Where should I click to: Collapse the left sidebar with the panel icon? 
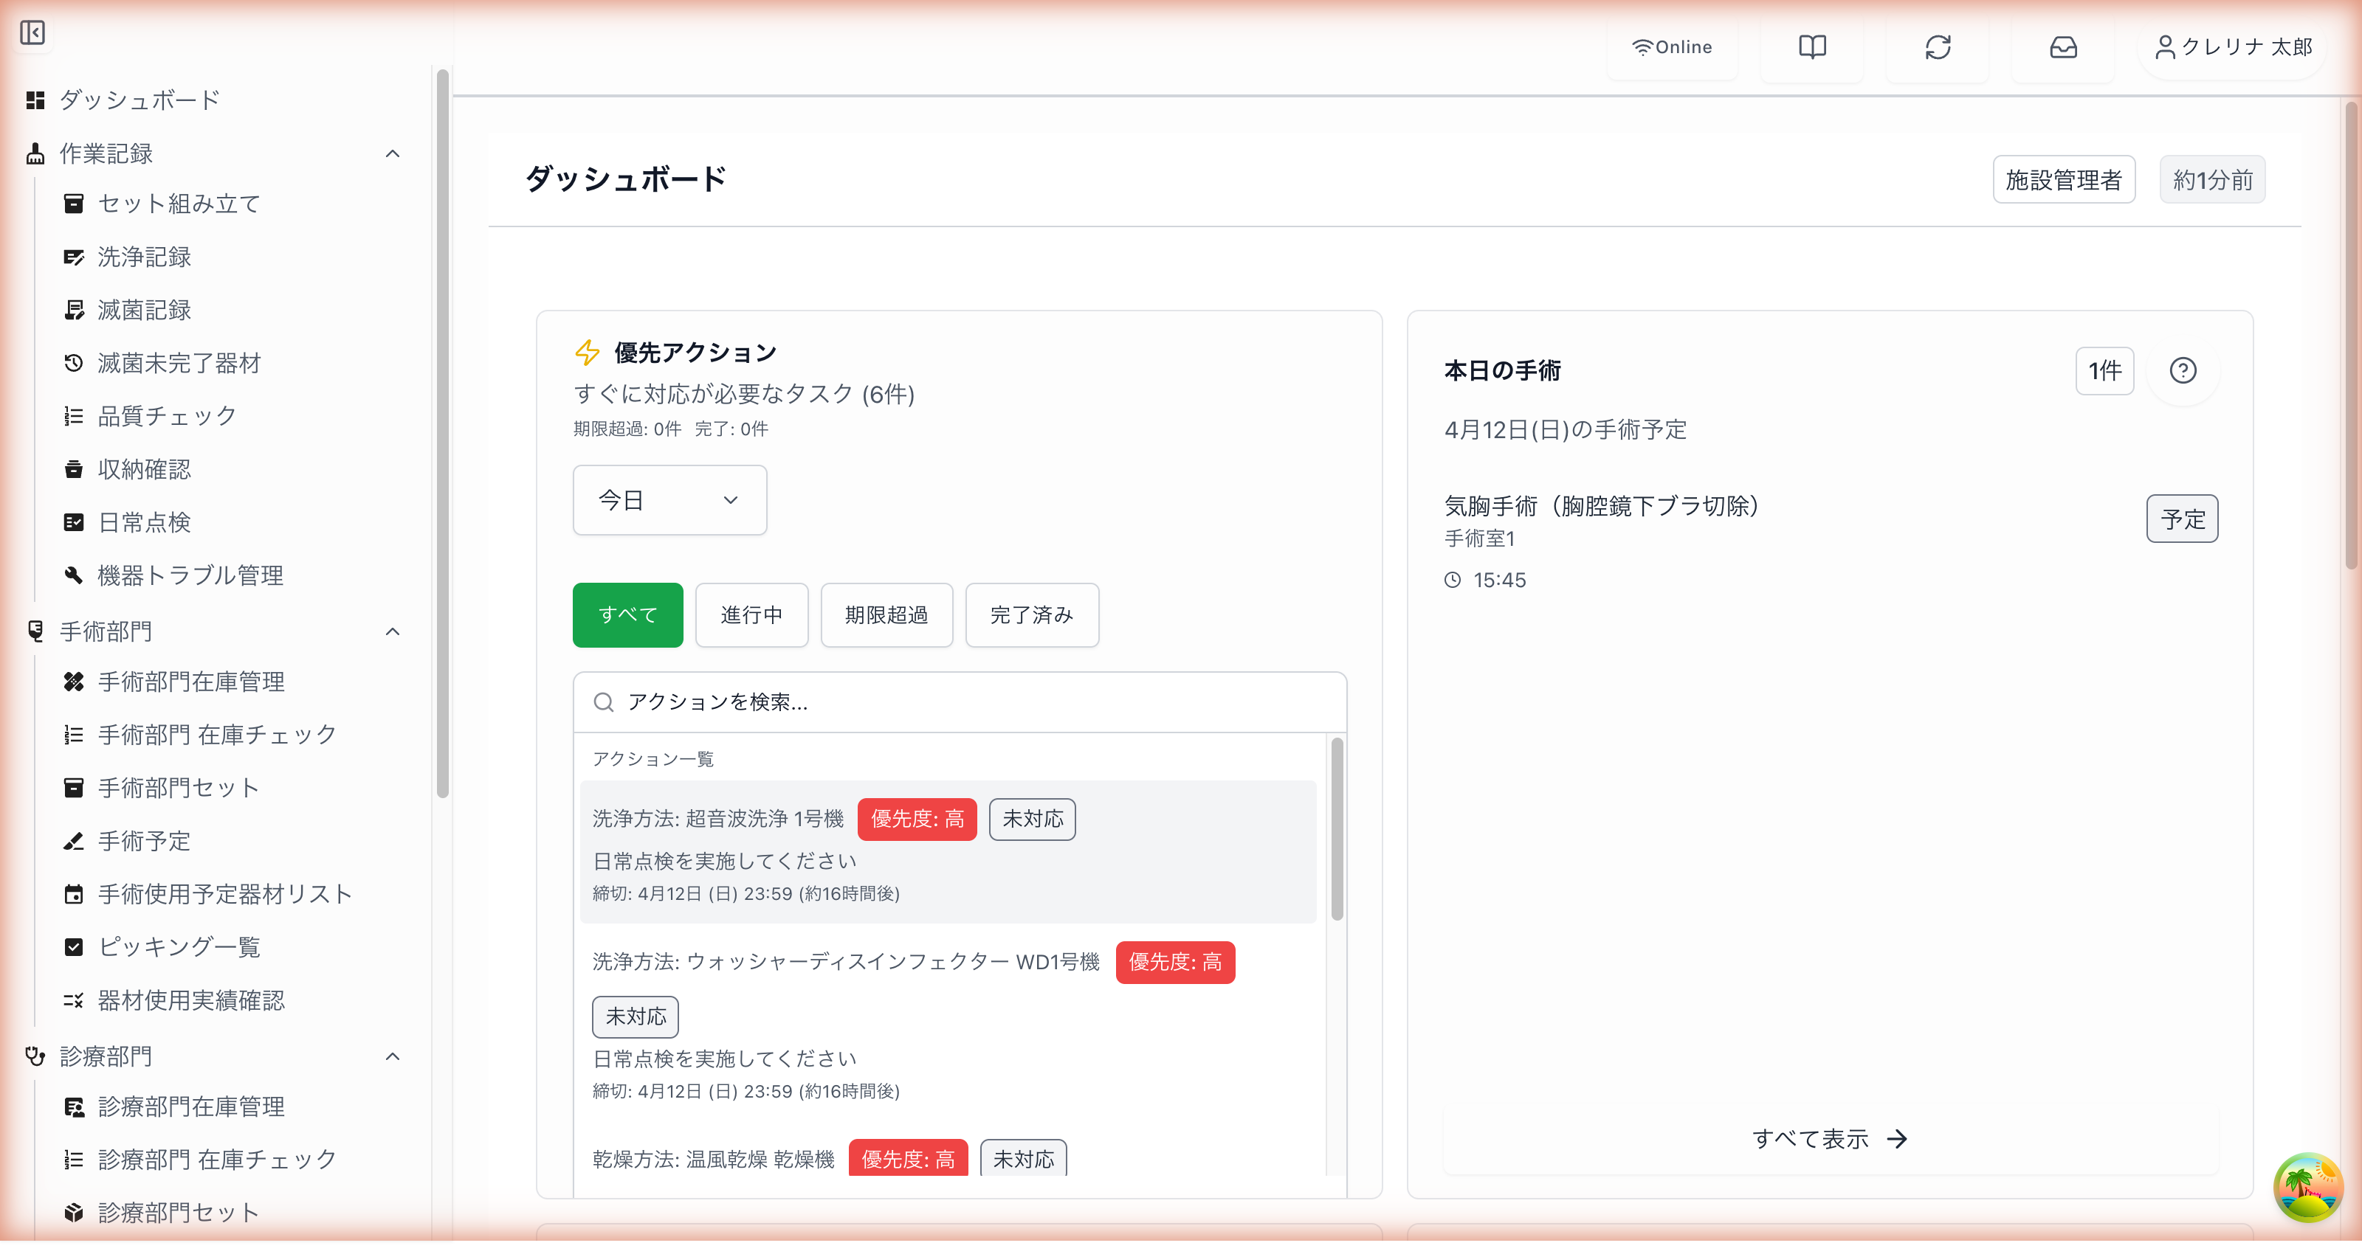(x=33, y=33)
